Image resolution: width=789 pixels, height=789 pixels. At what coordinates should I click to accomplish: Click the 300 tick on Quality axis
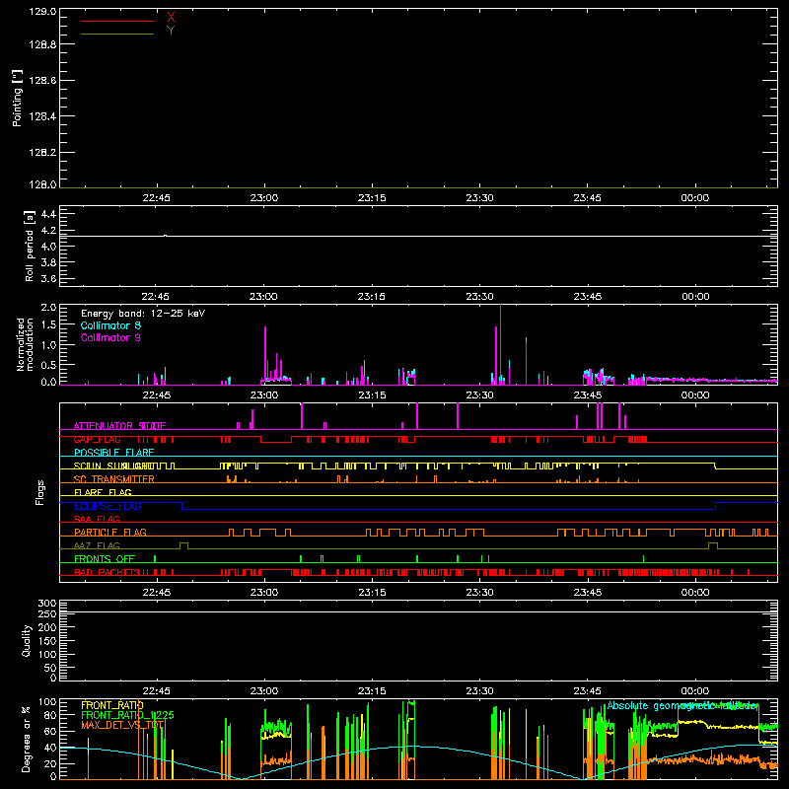tap(47, 603)
